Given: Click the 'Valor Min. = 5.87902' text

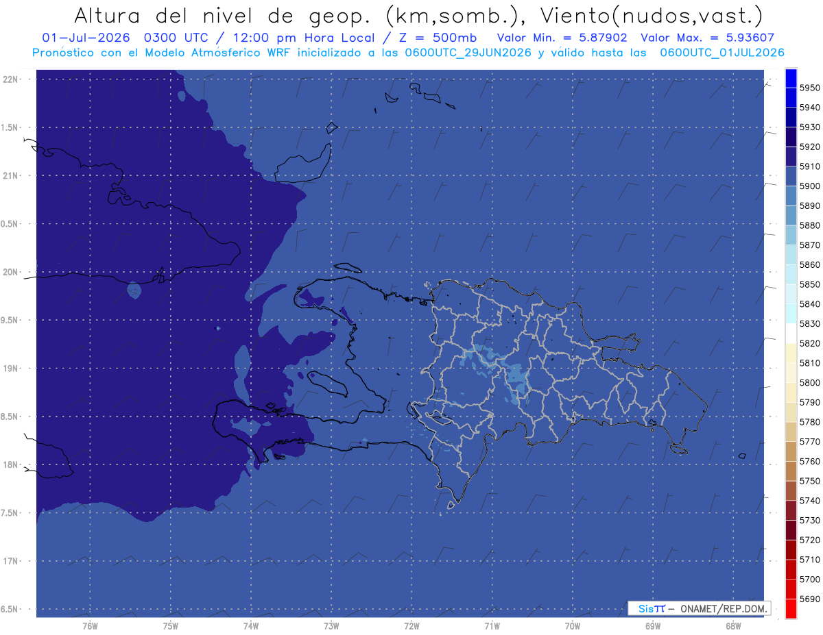Looking at the screenshot, I should (562, 38).
